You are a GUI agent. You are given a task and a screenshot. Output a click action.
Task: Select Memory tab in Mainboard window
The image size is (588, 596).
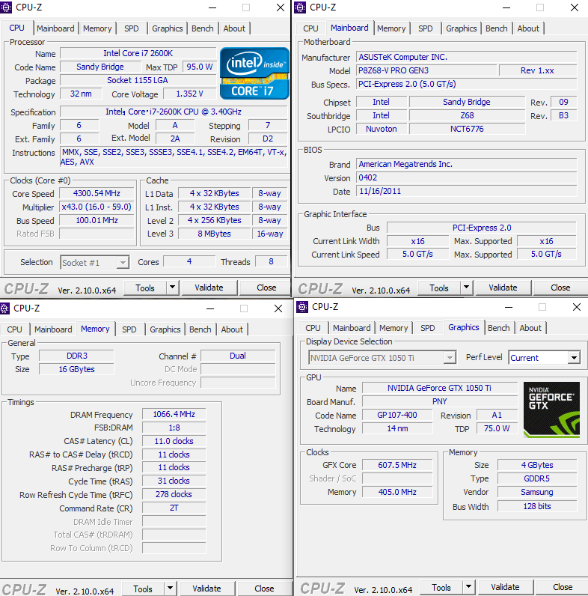tap(391, 28)
